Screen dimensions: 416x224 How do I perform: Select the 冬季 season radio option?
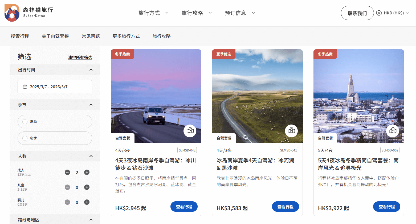(25, 138)
